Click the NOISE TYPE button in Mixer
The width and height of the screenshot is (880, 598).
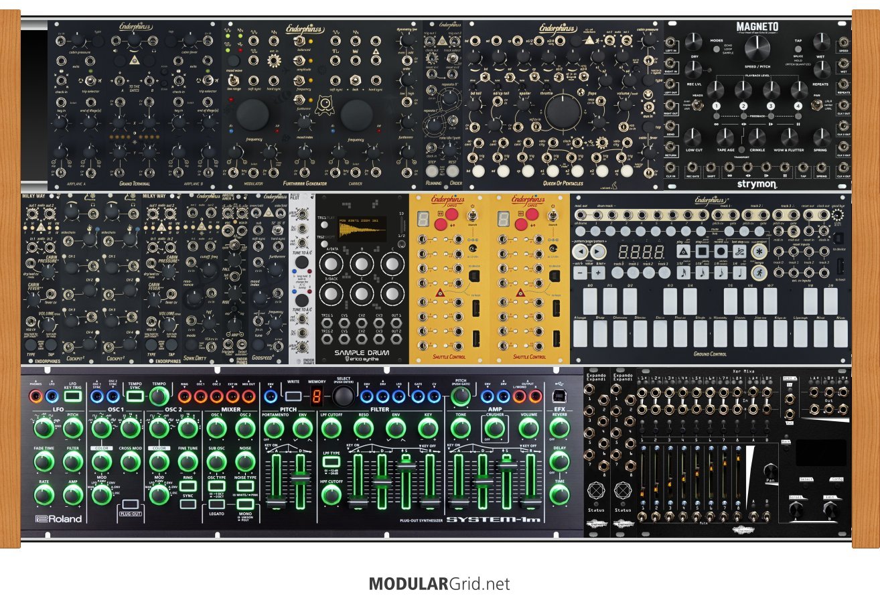tap(244, 485)
